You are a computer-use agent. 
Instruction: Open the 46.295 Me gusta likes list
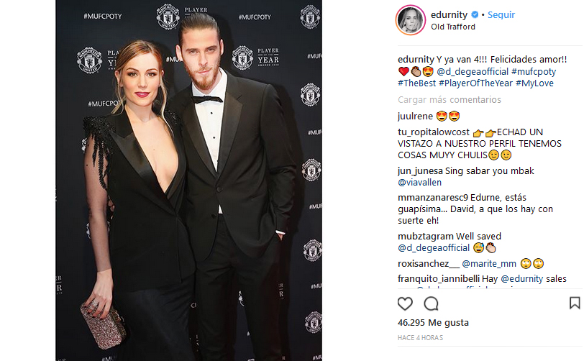coord(433,322)
